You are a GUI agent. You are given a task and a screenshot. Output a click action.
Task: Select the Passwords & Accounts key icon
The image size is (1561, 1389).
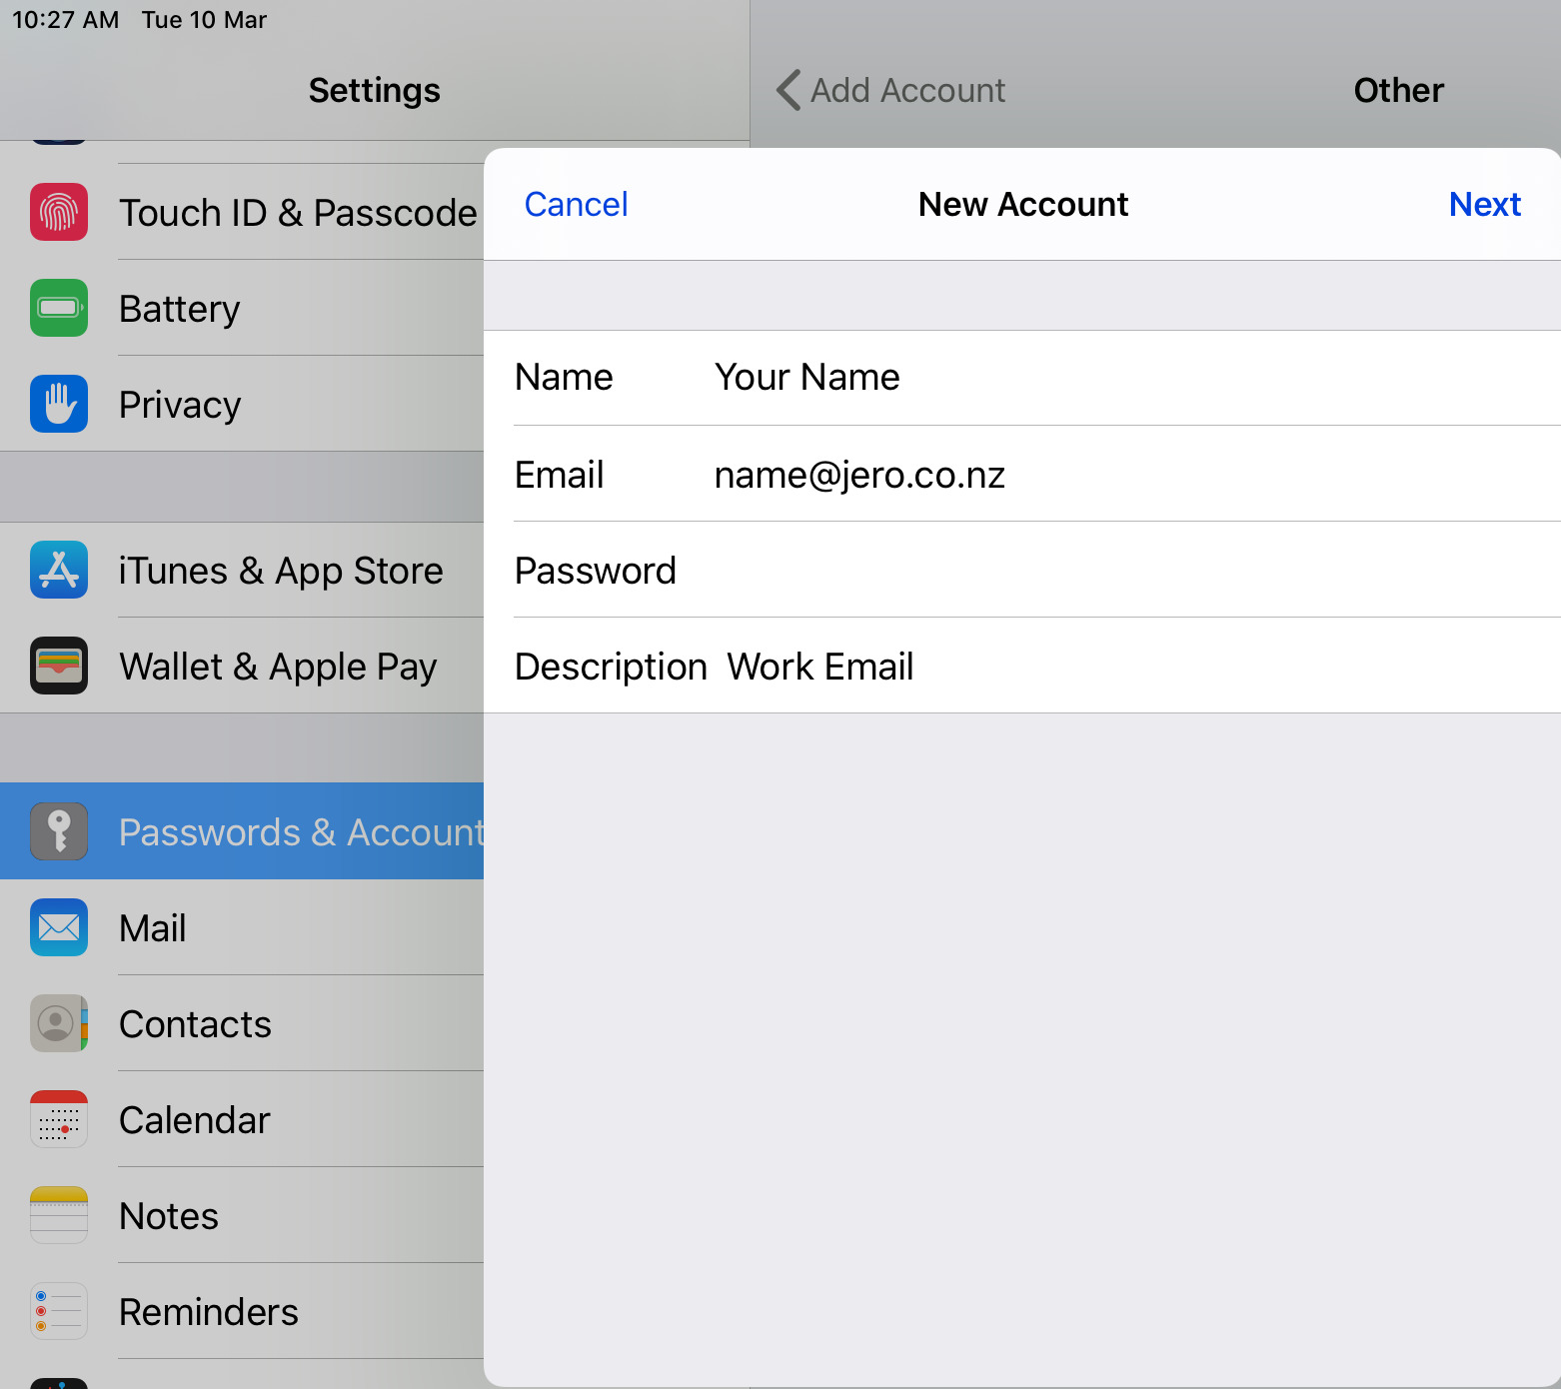pyautogui.click(x=59, y=831)
